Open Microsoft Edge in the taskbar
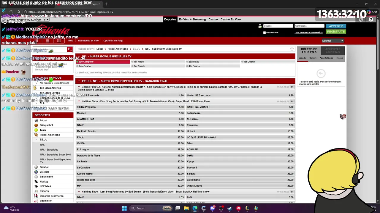The image size is (380, 213). [195, 208]
